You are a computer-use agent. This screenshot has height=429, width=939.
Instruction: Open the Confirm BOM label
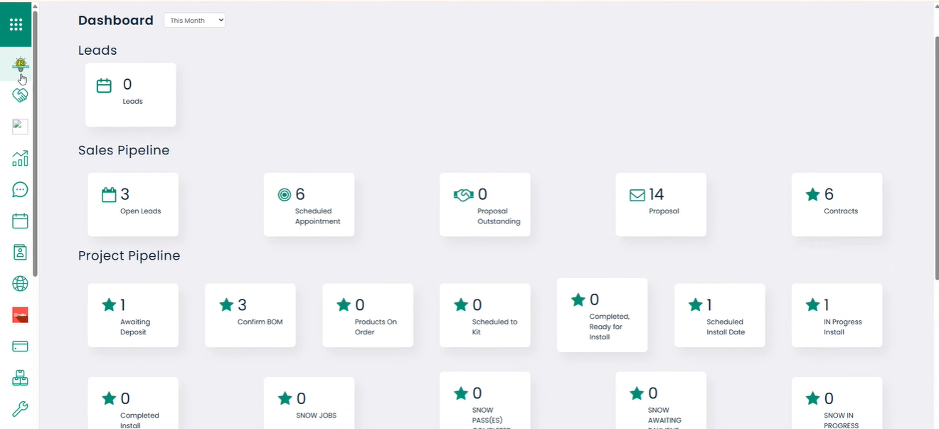[x=260, y=322]
